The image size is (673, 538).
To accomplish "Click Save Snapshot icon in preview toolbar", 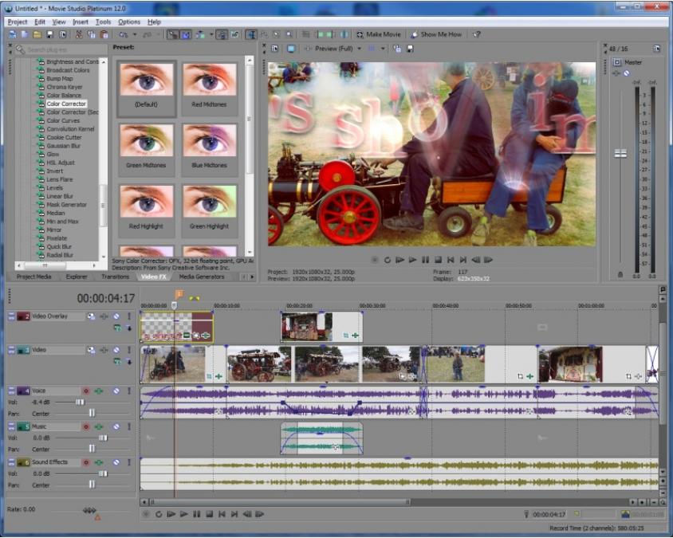I will [410, 49].
